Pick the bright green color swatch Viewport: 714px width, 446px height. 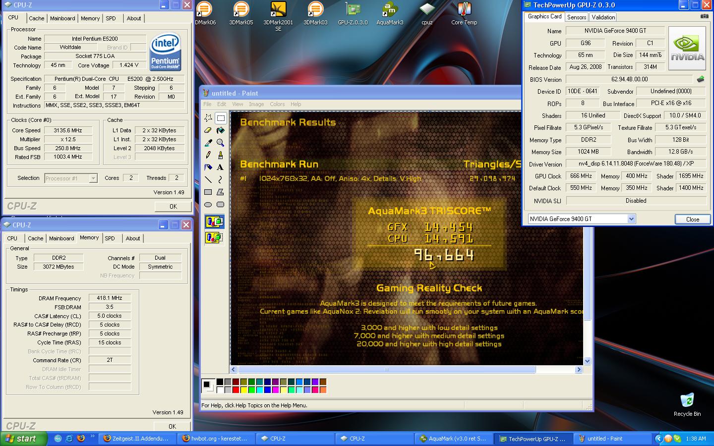coord(251,390)
